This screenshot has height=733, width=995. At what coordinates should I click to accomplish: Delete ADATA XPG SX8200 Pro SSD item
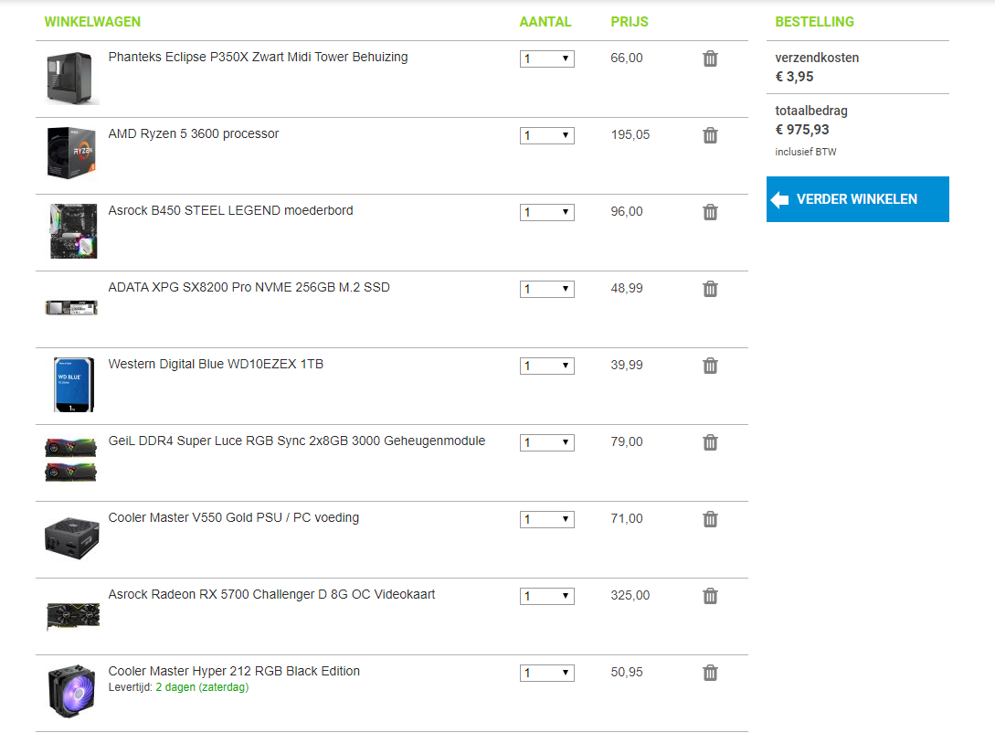click(710, 289)
